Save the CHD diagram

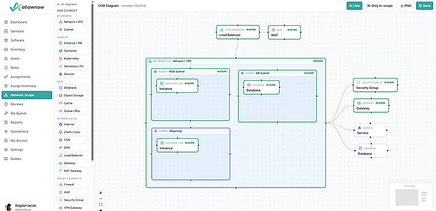coord(425,6)
